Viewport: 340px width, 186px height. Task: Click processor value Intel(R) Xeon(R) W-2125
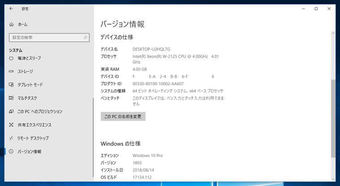176,59
